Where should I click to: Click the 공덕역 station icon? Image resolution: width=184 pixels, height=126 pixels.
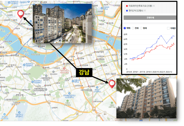[x=19, y=24]
